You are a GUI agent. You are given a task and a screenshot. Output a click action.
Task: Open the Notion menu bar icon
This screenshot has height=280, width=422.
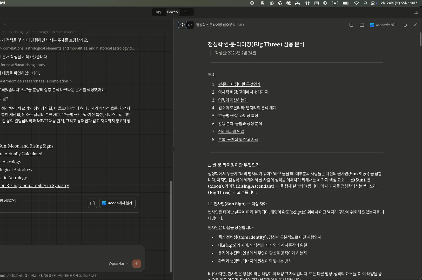(x=317, y=3)
